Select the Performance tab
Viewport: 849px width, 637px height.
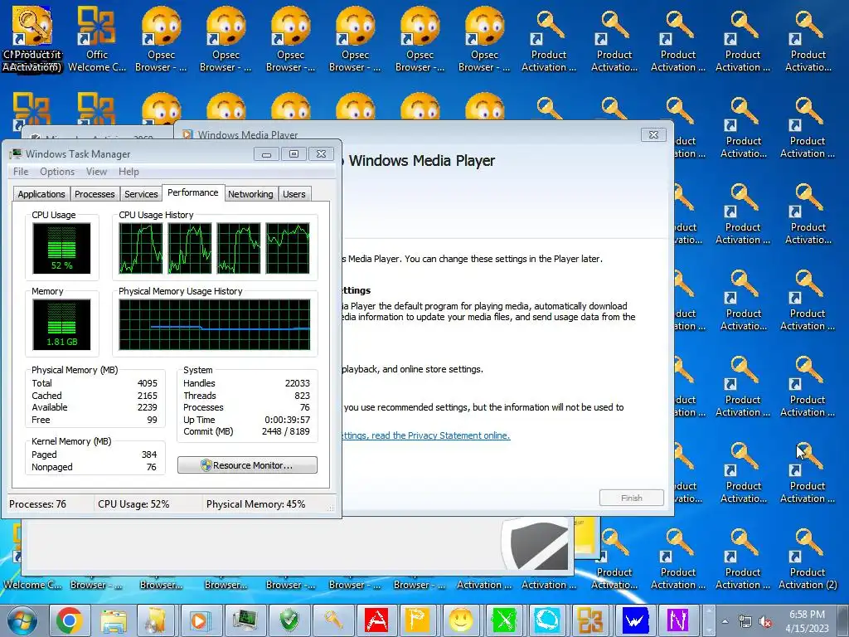pos(192,192)
